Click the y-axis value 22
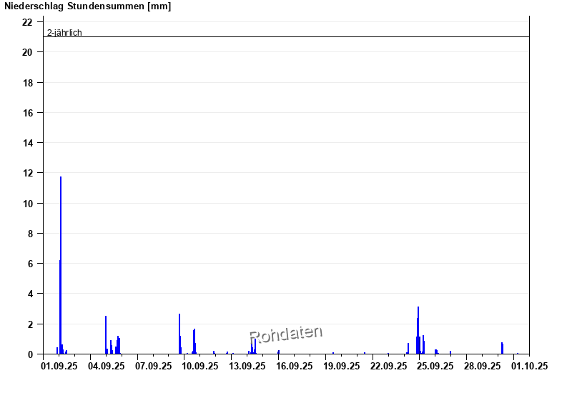 point(28,22)
